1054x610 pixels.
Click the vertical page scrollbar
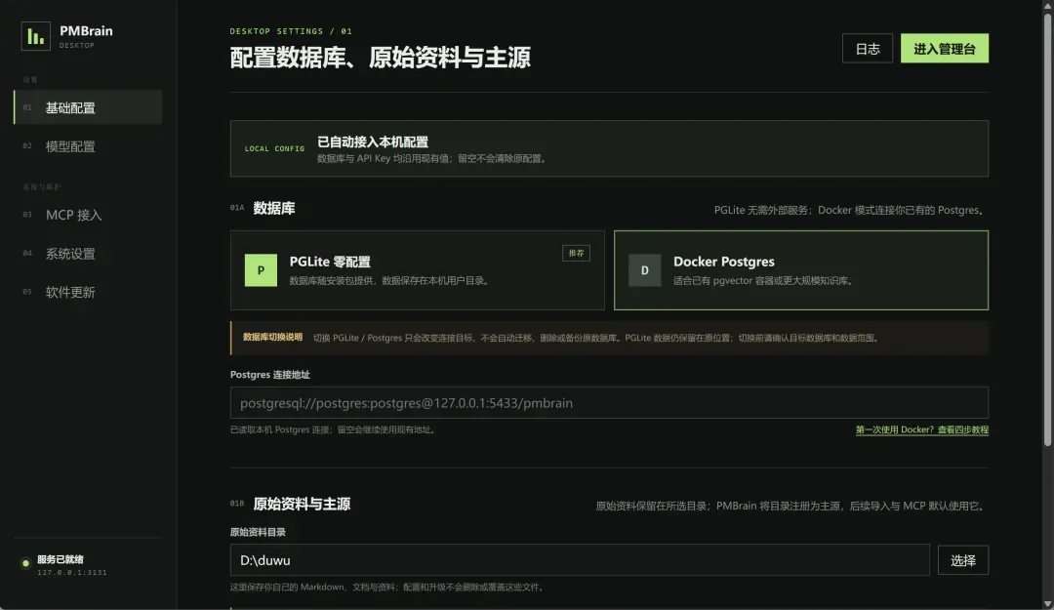1047,228
